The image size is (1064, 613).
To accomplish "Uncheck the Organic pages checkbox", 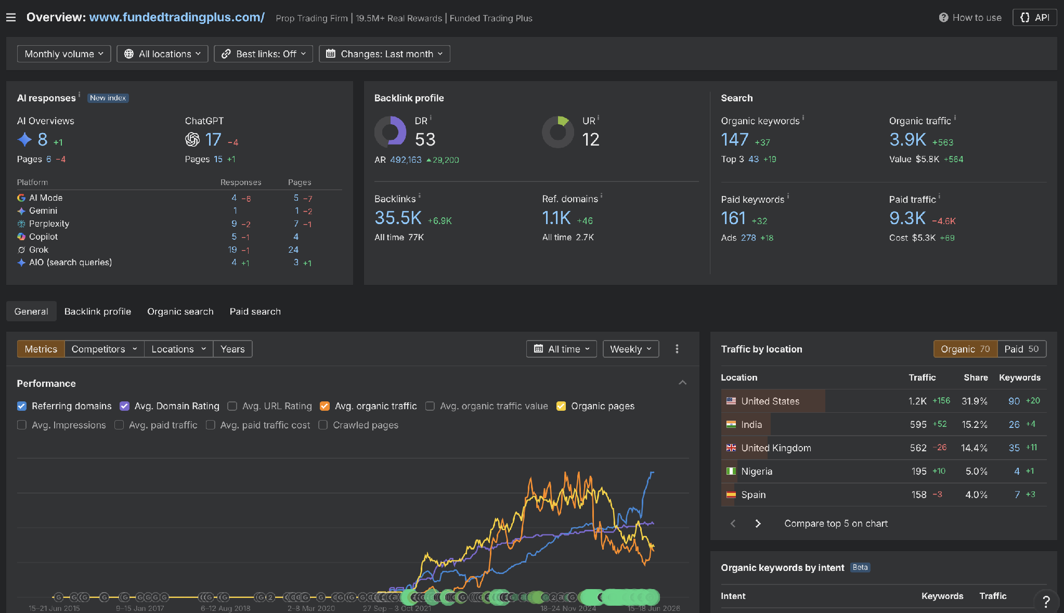I will (x=561, y=406).
